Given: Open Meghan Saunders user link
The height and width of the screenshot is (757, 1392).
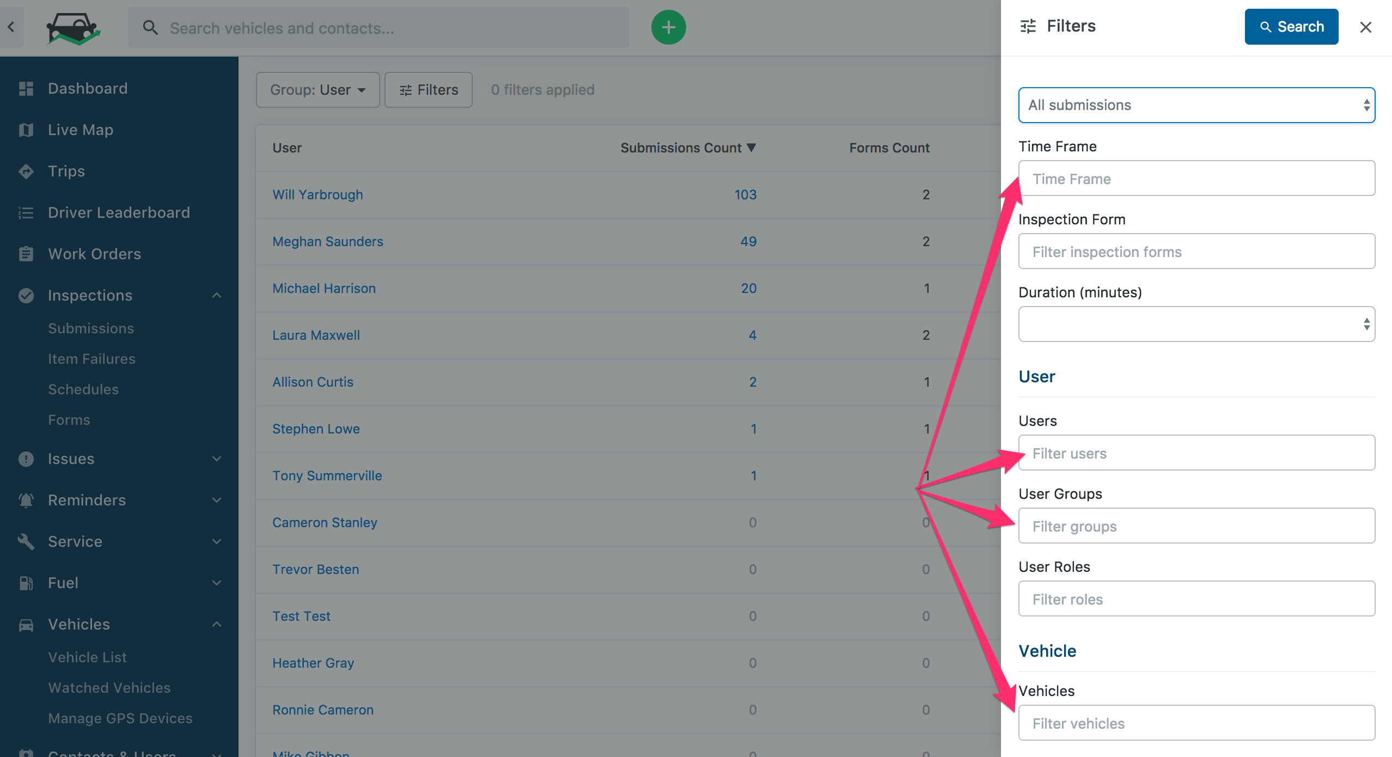Looking at the screenshot, I should (x=328, y=241).
